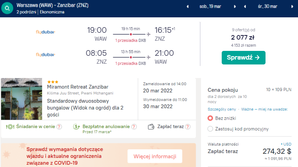Click the free cancellation refund icon
298x167 pixels.
76,127
